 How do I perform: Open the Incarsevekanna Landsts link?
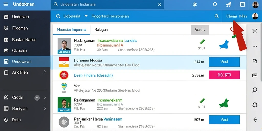pyautogui.click(x=117, y=40)
